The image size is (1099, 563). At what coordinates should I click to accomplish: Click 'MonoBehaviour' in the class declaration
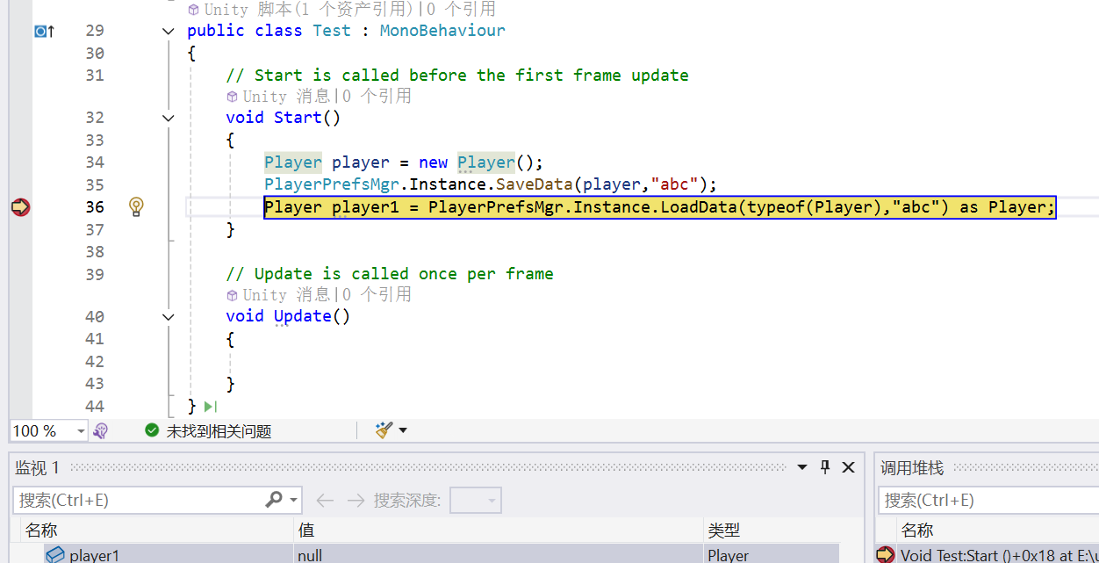[442, 31]
